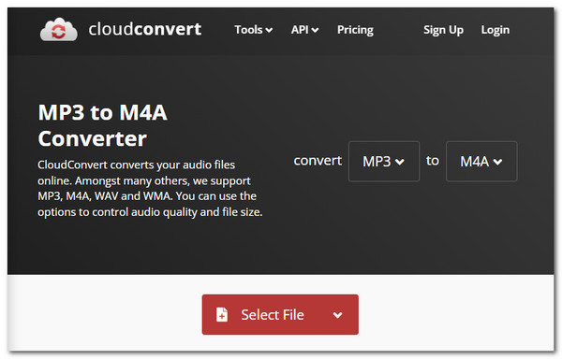Screen dimensions: 562x359
Task: Click the Sign Up link
Action: [443, 30]
